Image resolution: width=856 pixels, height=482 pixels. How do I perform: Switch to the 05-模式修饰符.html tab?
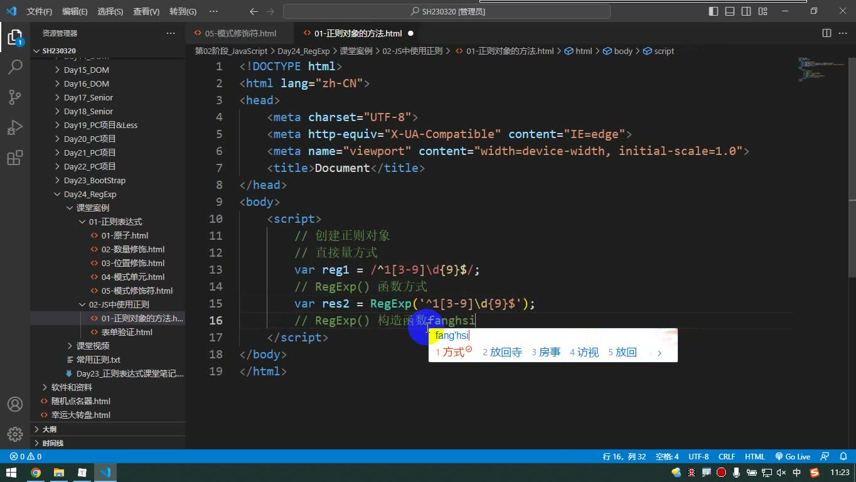(x=240, y=33)
